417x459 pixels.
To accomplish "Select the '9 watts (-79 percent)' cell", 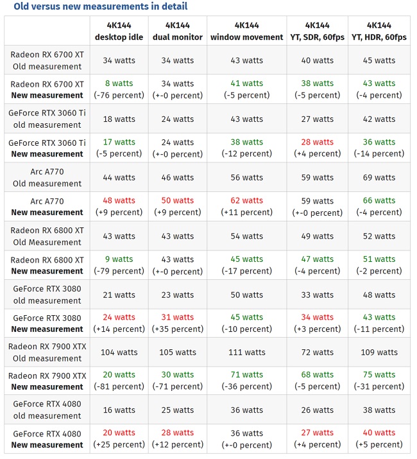I will coord(119,265).
